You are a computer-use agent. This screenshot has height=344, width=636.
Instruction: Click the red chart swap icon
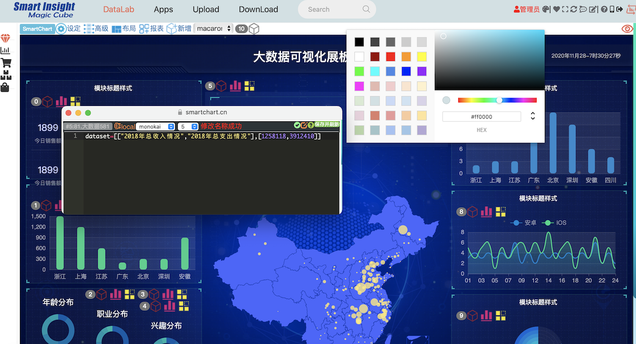click(631, 9)
